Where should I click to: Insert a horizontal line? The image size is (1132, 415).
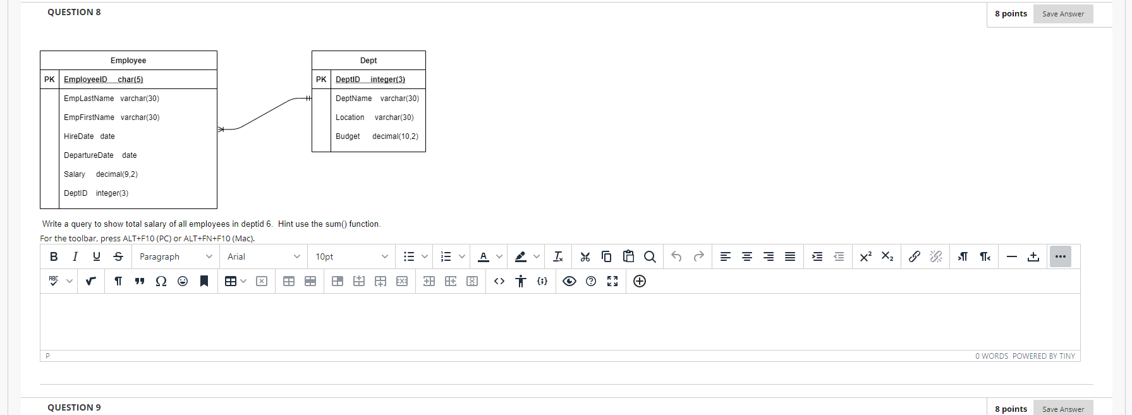pyautogui.click(x=1012, y=256)
